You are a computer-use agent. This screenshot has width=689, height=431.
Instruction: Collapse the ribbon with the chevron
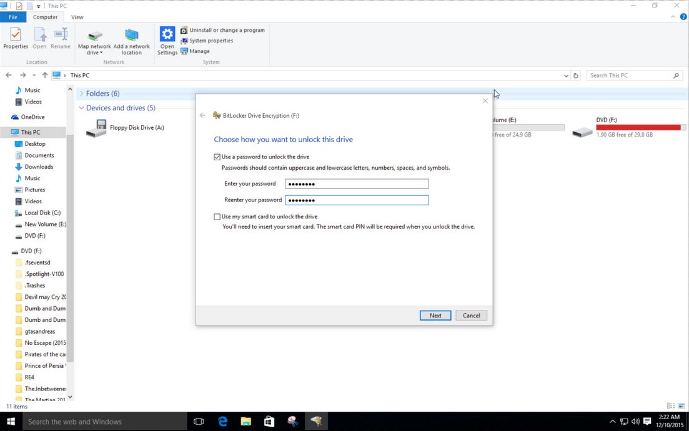point(673,17)
